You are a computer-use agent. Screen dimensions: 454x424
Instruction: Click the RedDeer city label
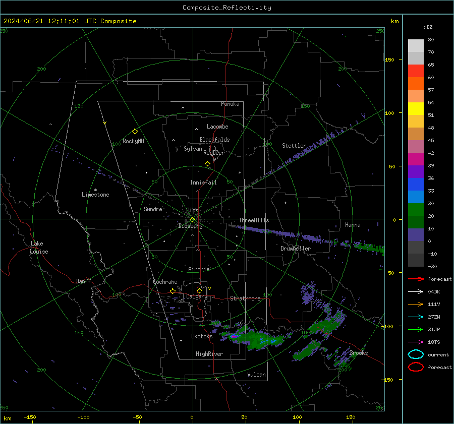[214, 153]
